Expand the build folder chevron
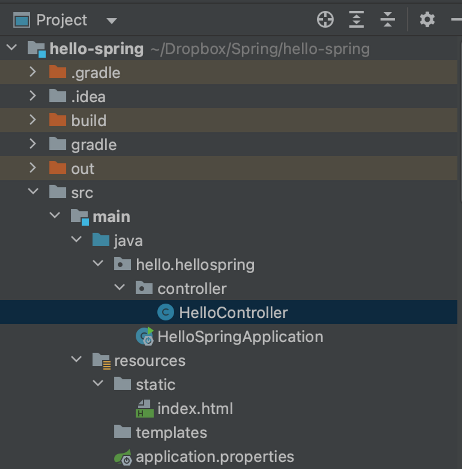462x469 pixels. pyautogui.click(x=32, y=120)
